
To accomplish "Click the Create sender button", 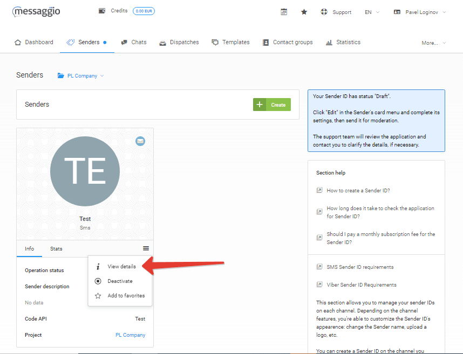I will [272, 105].
